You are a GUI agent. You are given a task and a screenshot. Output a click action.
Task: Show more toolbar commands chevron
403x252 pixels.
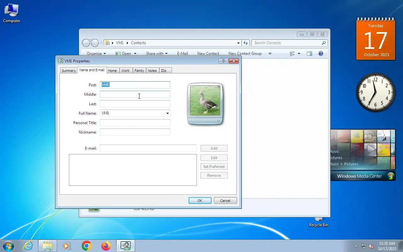(270, 54)
